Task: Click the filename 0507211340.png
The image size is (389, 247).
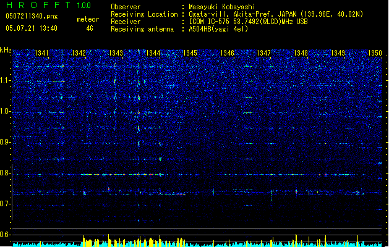Action: 32,17
